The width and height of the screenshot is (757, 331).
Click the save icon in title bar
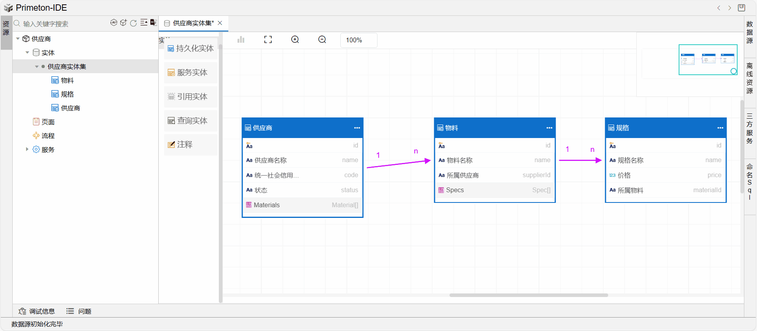click(x=742, y=8)
